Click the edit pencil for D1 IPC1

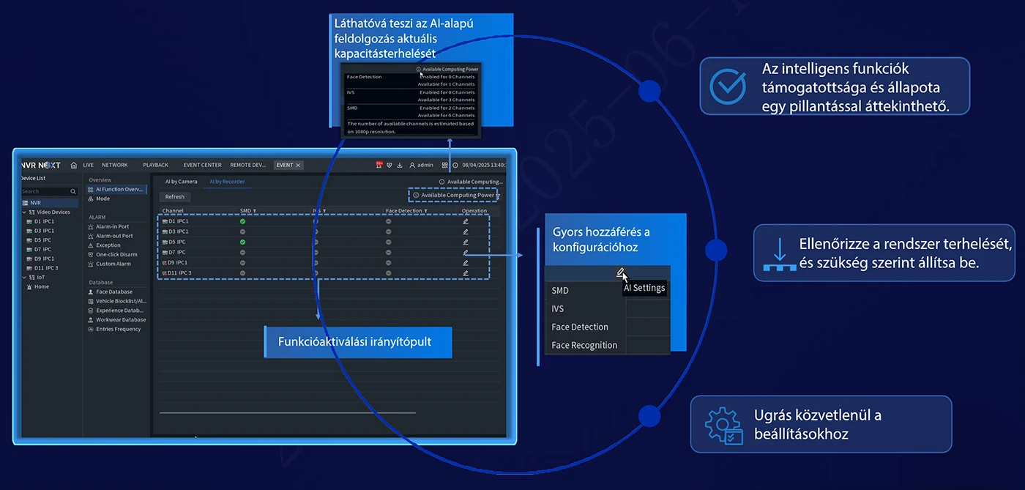[x=465, y=221]
